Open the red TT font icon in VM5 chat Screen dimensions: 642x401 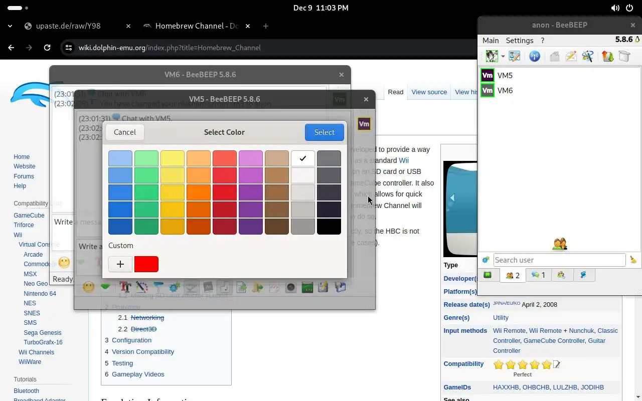coord(125,287)
